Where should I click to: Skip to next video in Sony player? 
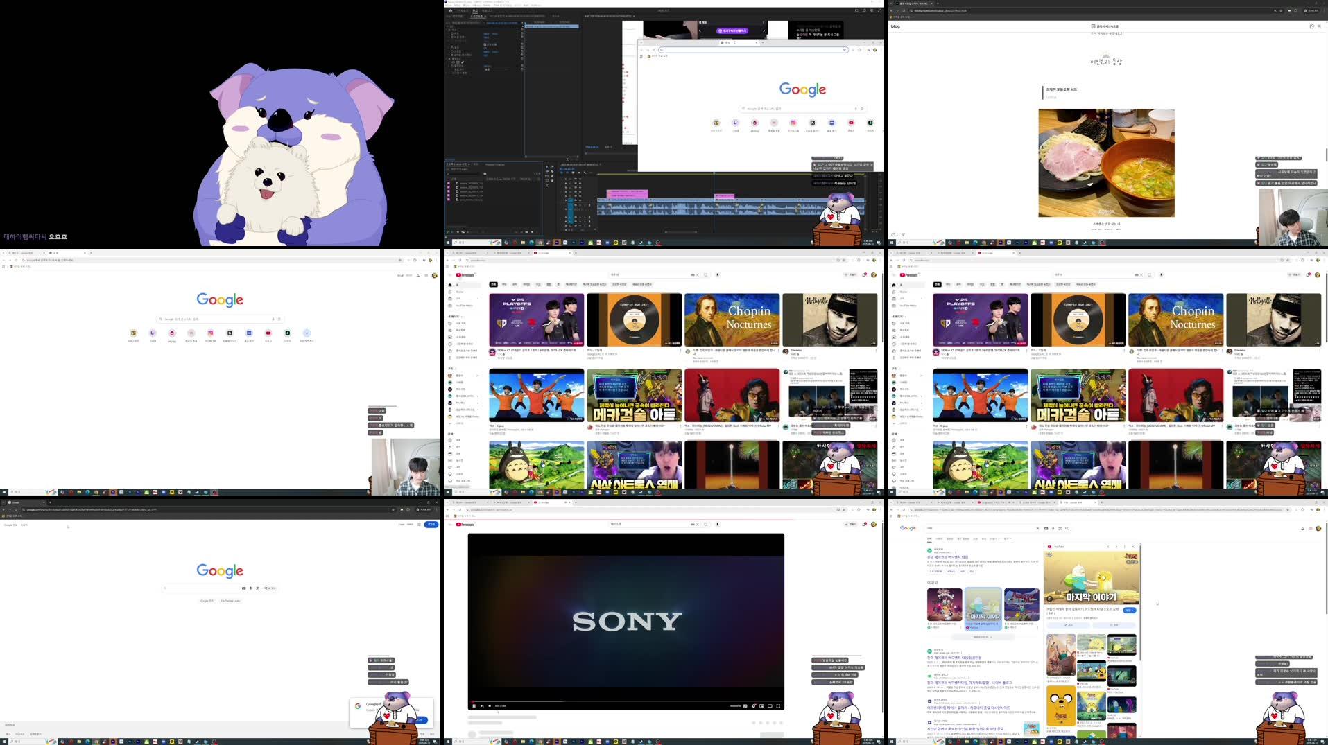click(482, 706)
